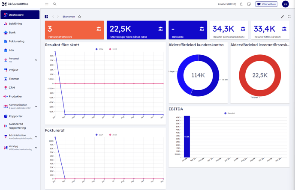Click the Chat with us button
The height and width of the screenshot is (190, 295).
(266, 4)
